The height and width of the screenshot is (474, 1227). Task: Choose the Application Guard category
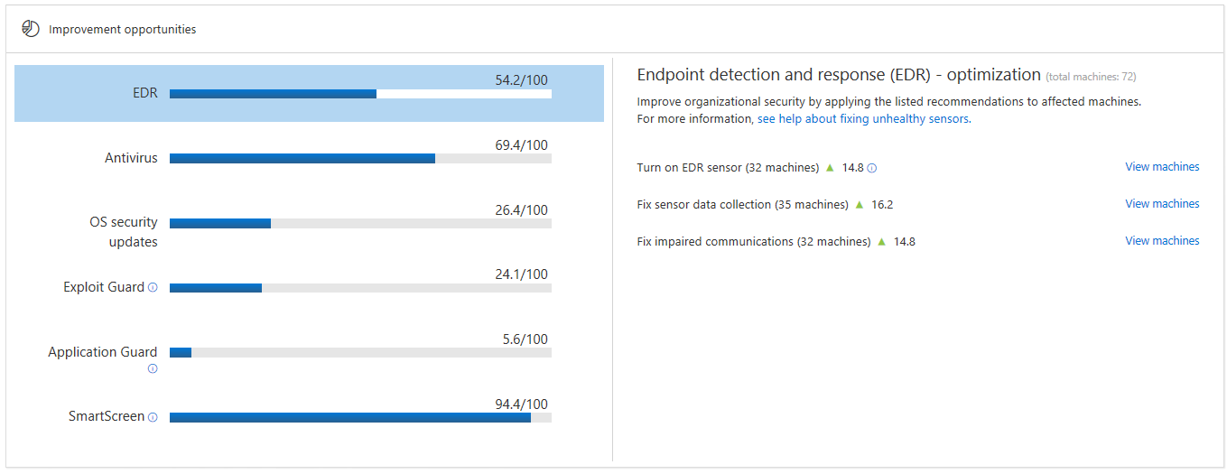click(x=103, y=352)
